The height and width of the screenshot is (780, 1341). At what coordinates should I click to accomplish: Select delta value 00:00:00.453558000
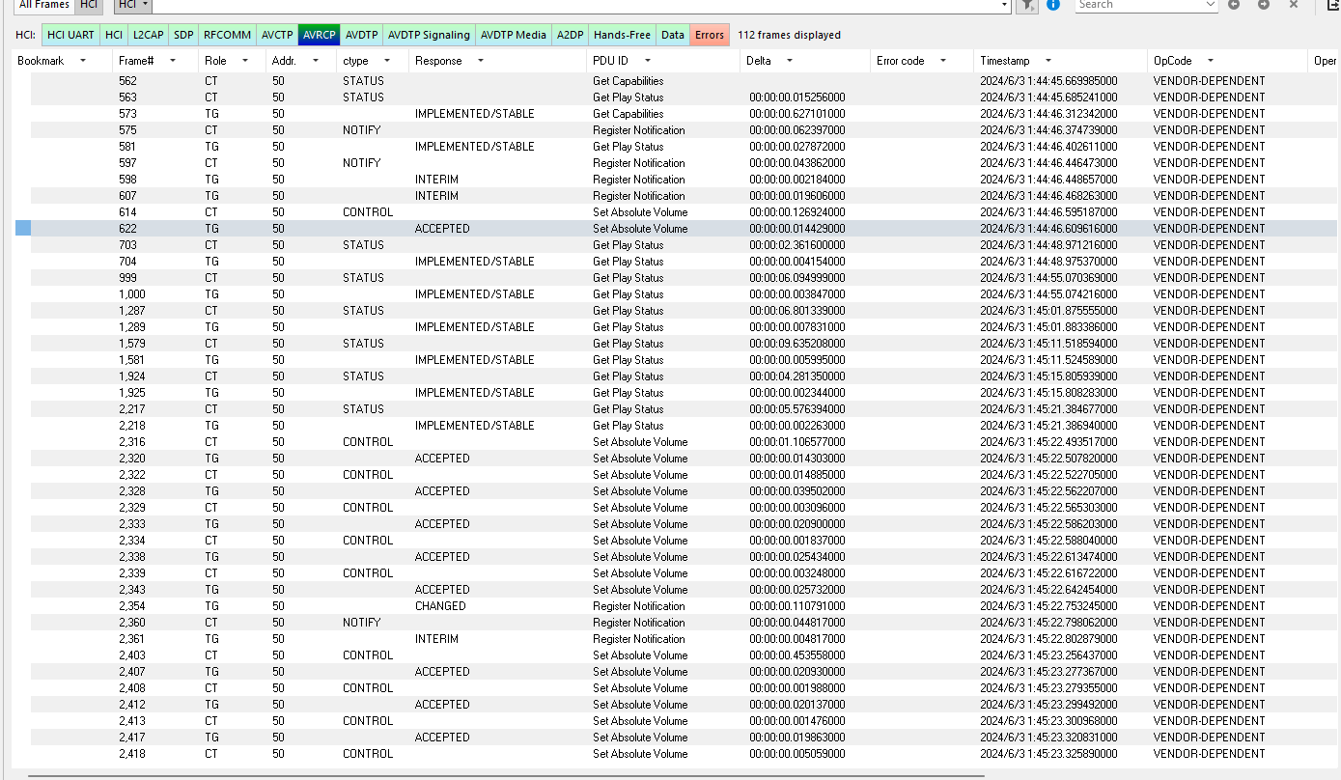(x=796, y=655)
